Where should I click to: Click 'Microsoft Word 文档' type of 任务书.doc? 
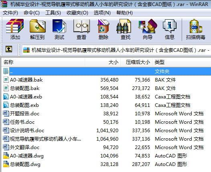[x=179, y=122]
